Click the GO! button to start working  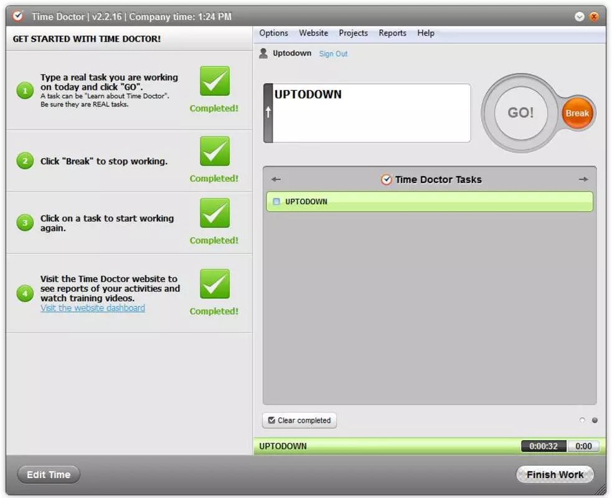520,113
